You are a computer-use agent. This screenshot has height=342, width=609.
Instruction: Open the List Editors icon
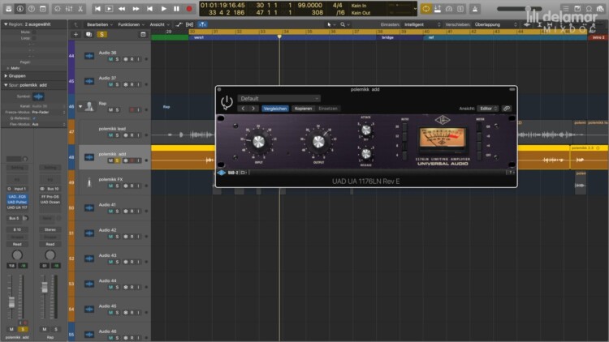tap(566, 9)
